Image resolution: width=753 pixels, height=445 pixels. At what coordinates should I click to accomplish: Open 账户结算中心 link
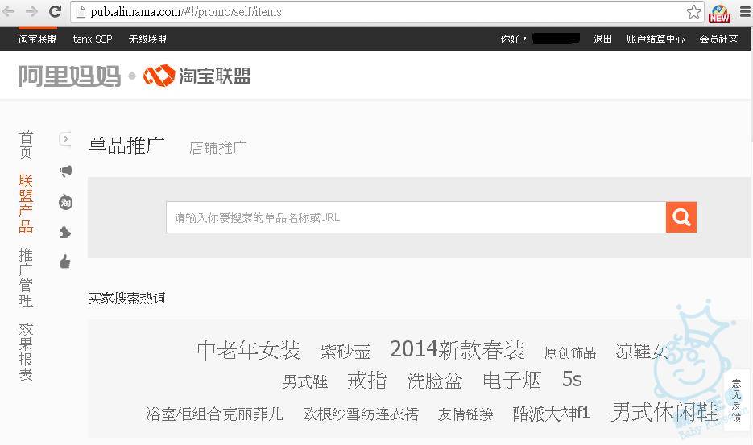656,39
